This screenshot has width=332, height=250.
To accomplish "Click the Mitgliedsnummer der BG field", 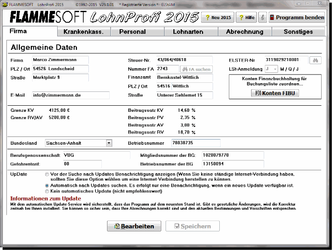I will 233,155.
